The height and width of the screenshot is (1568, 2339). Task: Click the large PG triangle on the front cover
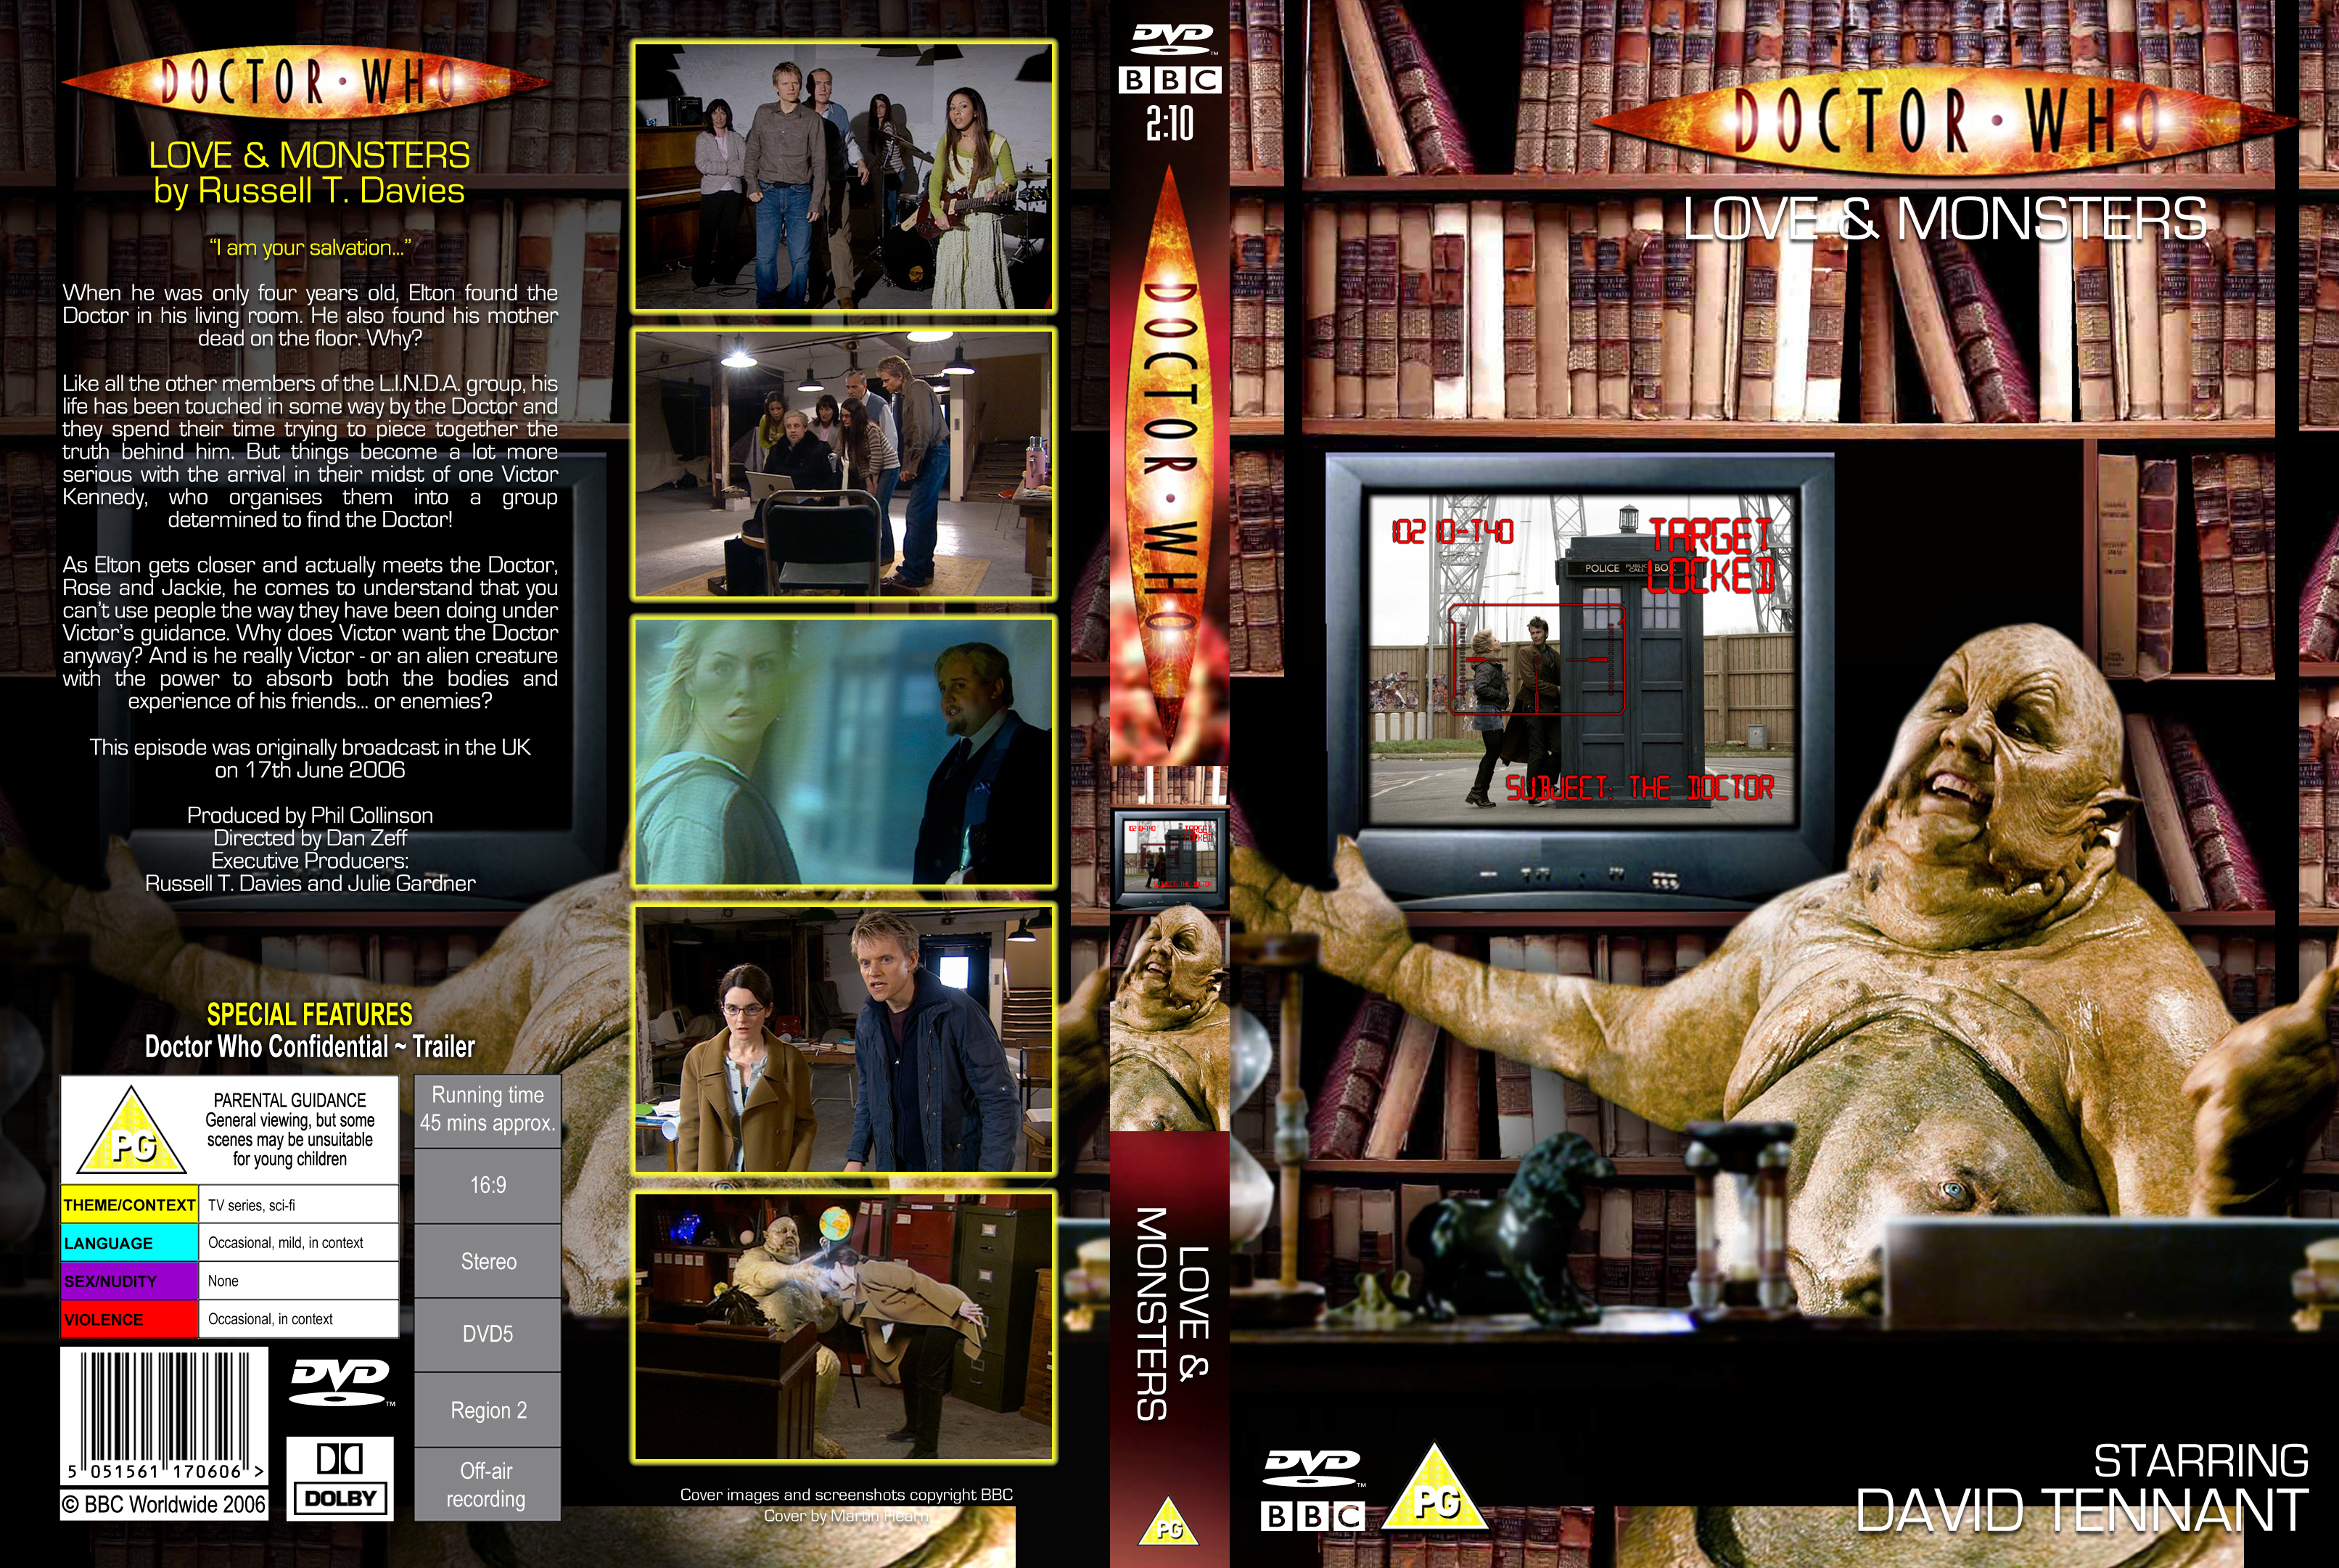tap(1435, 1488)
